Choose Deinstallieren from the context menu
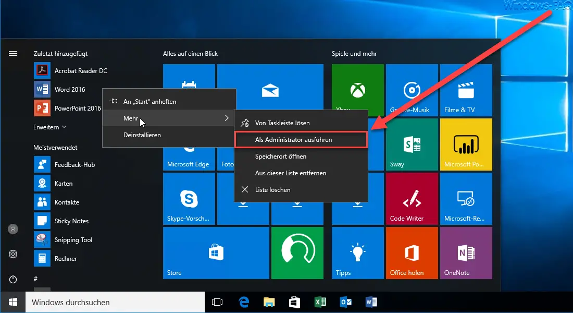 coord(169,135)
